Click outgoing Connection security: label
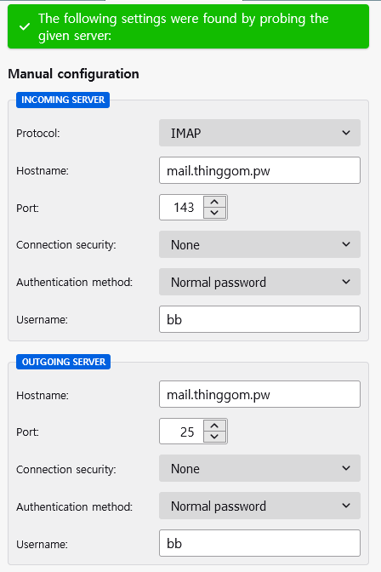The height and width of the screenshot is (572, 381). tap(66, 470)
